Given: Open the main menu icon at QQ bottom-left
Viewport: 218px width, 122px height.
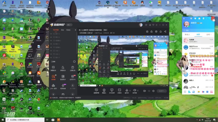Looking at the screenshot, I should point(185,92).
